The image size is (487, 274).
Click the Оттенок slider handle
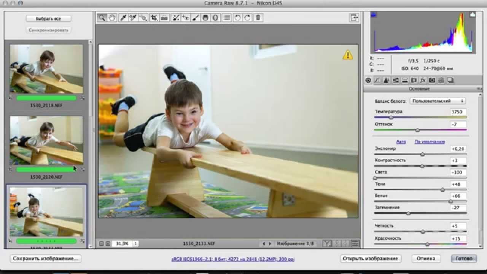click(418, 130)
